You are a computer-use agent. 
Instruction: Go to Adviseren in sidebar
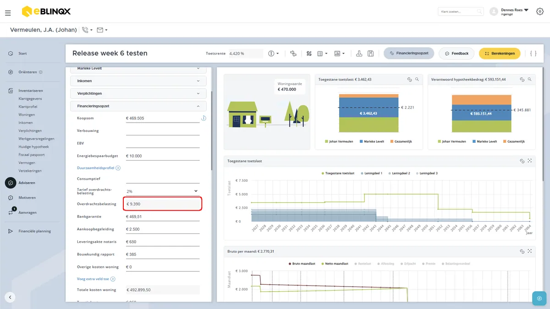pyautogui.click(x=27, y=183)
